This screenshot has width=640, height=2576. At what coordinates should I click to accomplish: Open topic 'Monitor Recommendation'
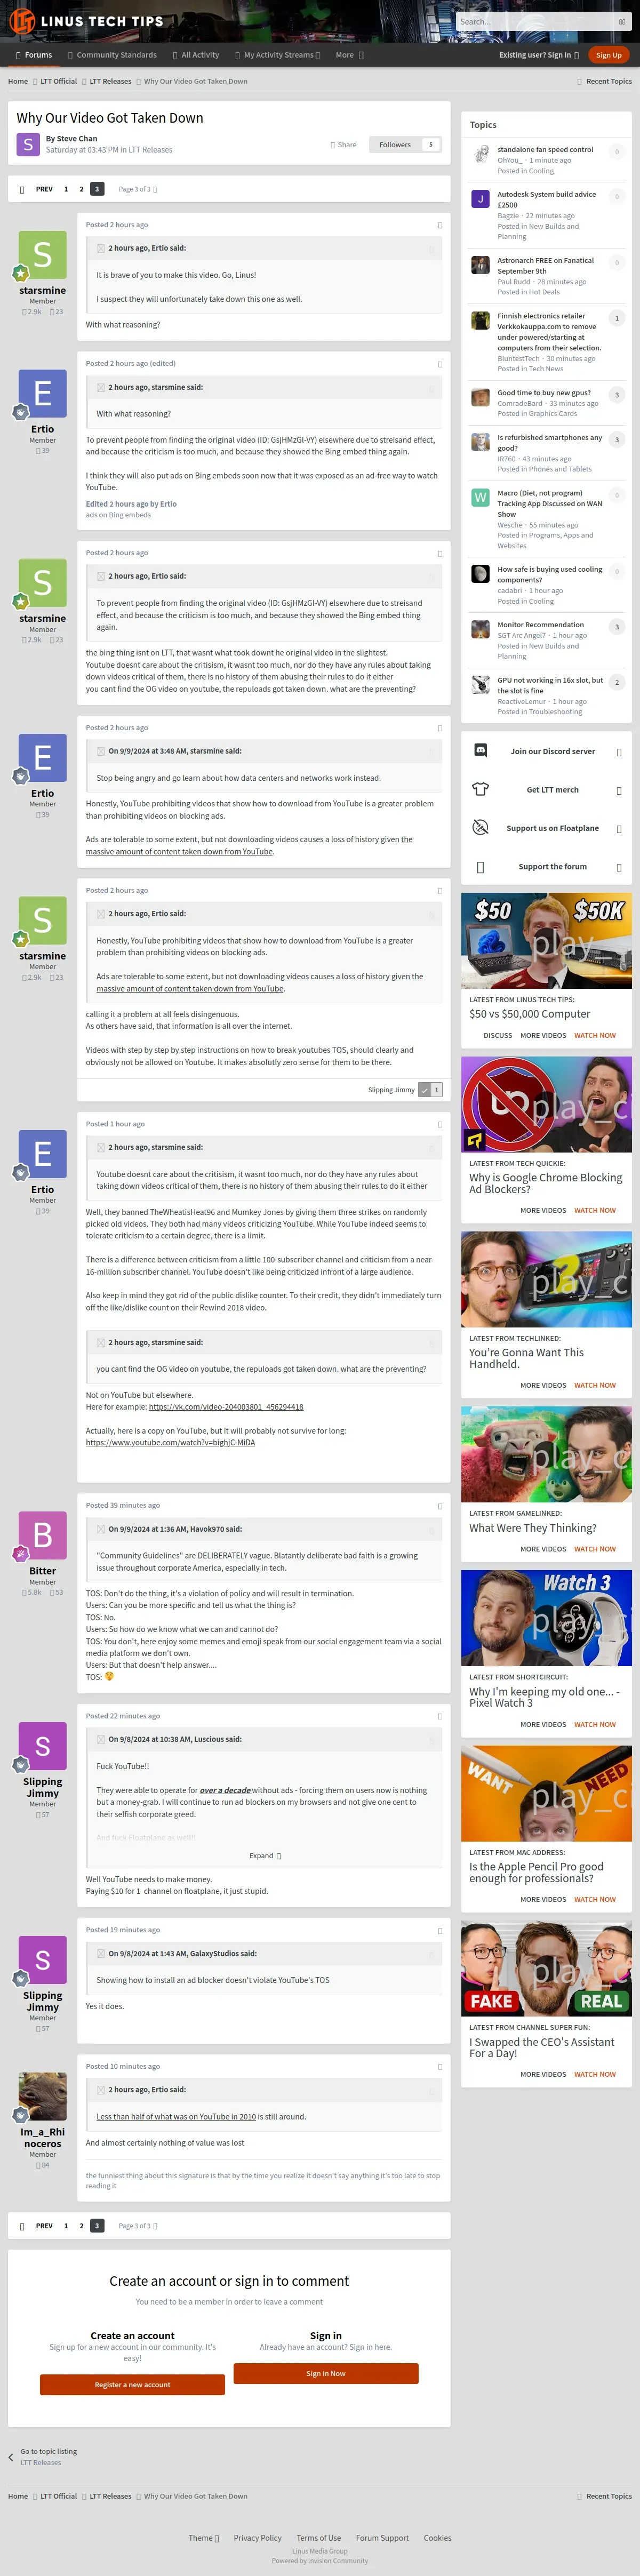[540, 625]
